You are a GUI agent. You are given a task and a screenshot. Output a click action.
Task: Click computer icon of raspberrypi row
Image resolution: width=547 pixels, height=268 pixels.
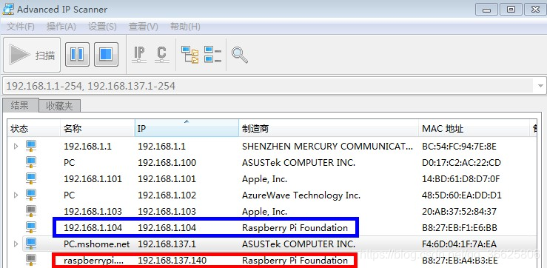pos(31,260)
